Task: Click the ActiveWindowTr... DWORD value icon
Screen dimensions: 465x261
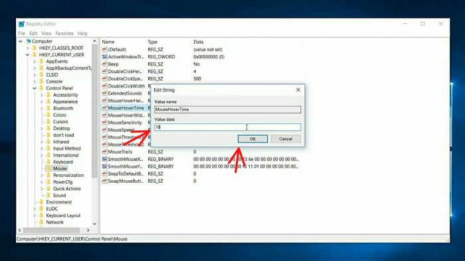Action: point(104,57)
